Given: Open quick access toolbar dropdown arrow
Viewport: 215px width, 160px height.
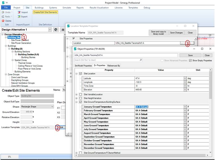Looking at the screenshot, I should [x=7, y=3].
